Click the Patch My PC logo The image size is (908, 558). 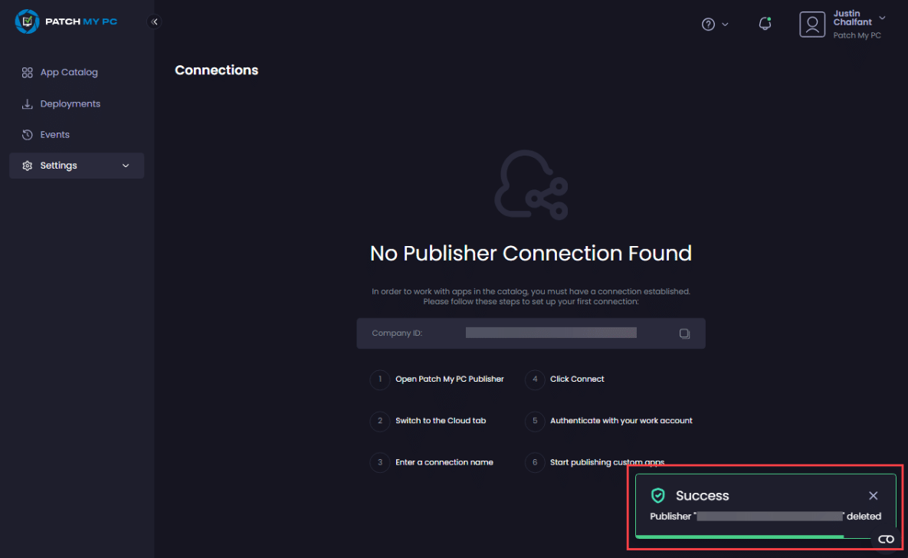pos(66,21)
